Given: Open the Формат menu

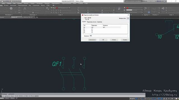Looking at the screenshot, I should tap(26, 3).
